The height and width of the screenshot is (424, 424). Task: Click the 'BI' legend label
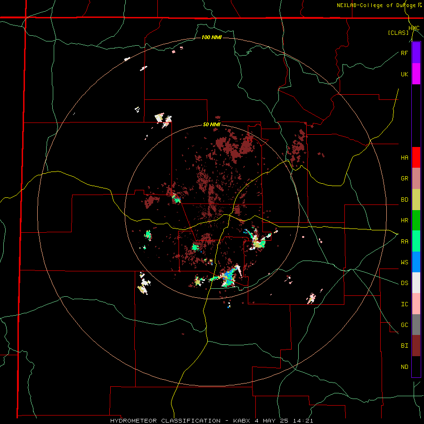click(x=404, y=346)
